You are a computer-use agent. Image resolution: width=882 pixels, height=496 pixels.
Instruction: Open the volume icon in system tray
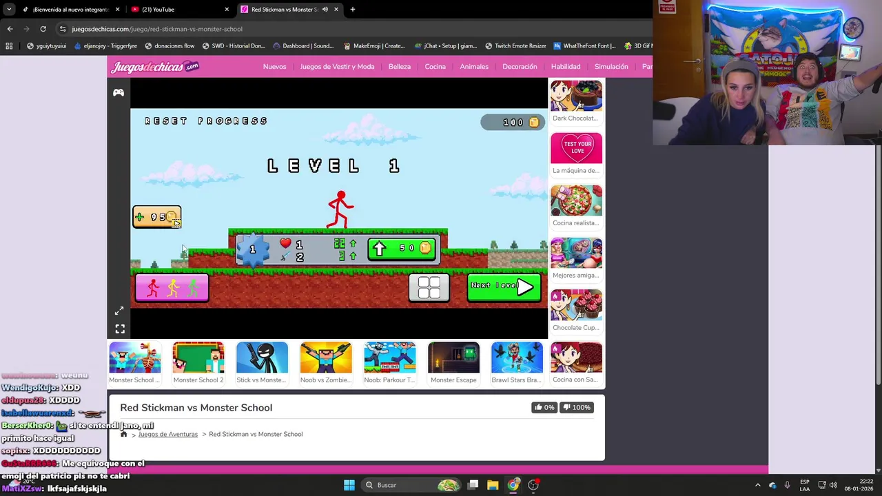point(832,485)
